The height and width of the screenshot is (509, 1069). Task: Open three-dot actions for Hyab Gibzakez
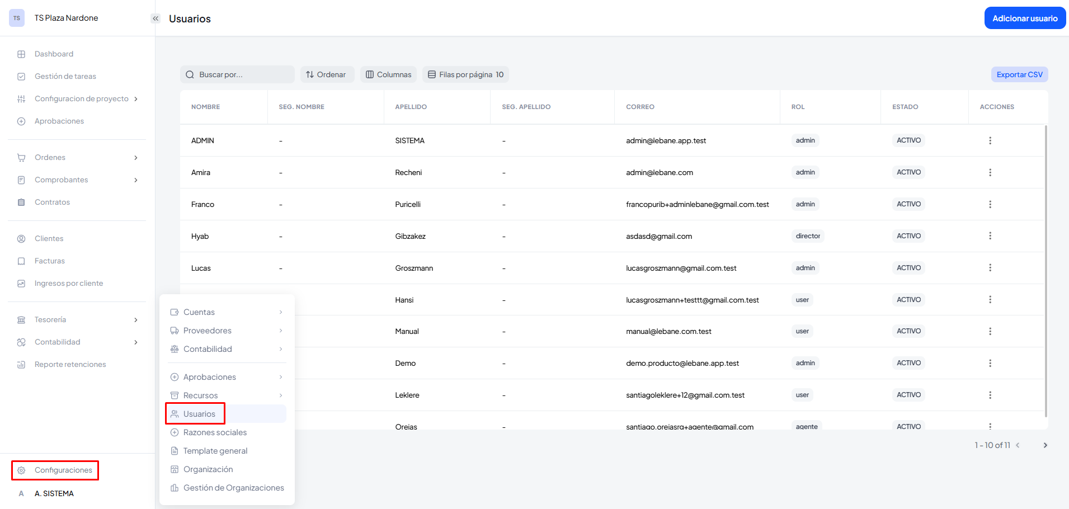click(990, 236)
